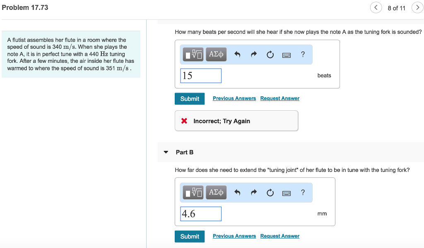This screenshot has width=424, height=248.
Task: Reset the beats answer field
Action: 270,55
